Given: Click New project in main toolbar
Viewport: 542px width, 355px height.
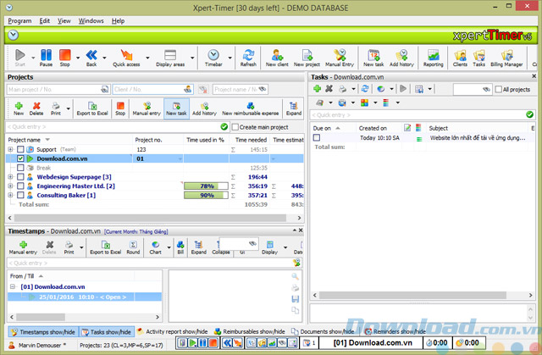Looking at the screenshot, I should tap(306, 57).
